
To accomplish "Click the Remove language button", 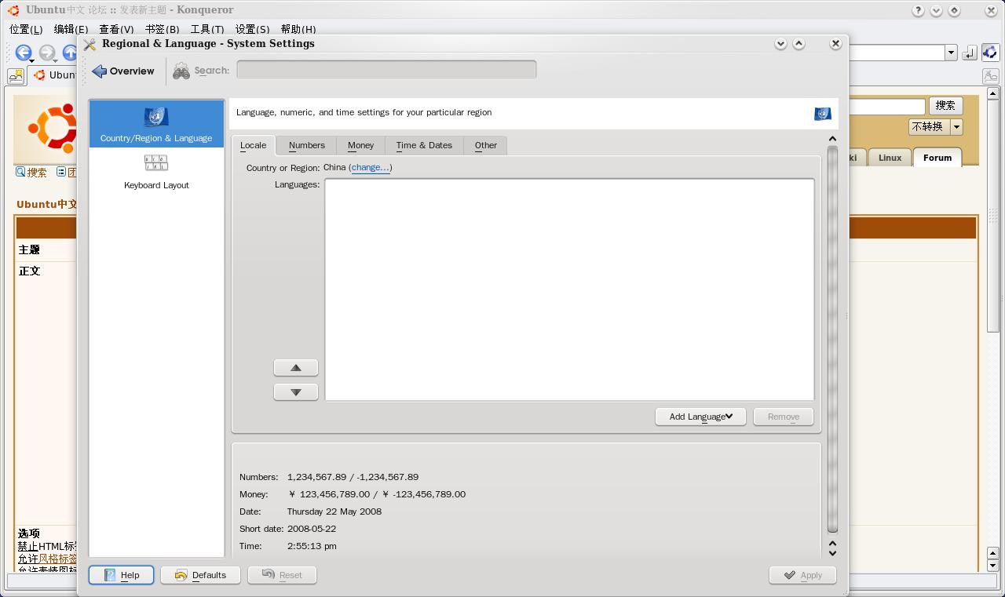I will click(x=783, y=417).
